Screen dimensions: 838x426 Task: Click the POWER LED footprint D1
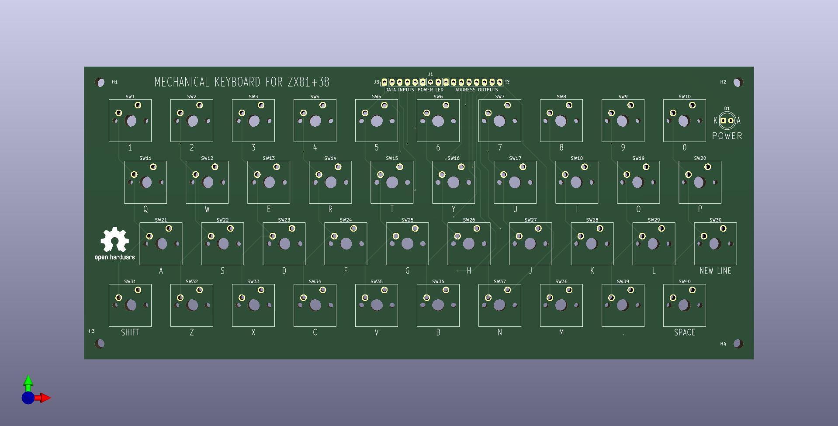[x=727, y=121]
